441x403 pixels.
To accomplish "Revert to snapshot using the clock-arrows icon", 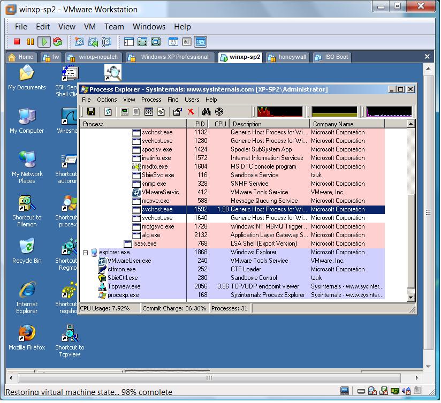I will pyautogui.click(x=93, y=42).
